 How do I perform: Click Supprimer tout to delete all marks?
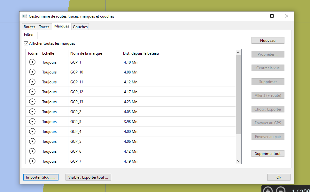click(267, 153)
